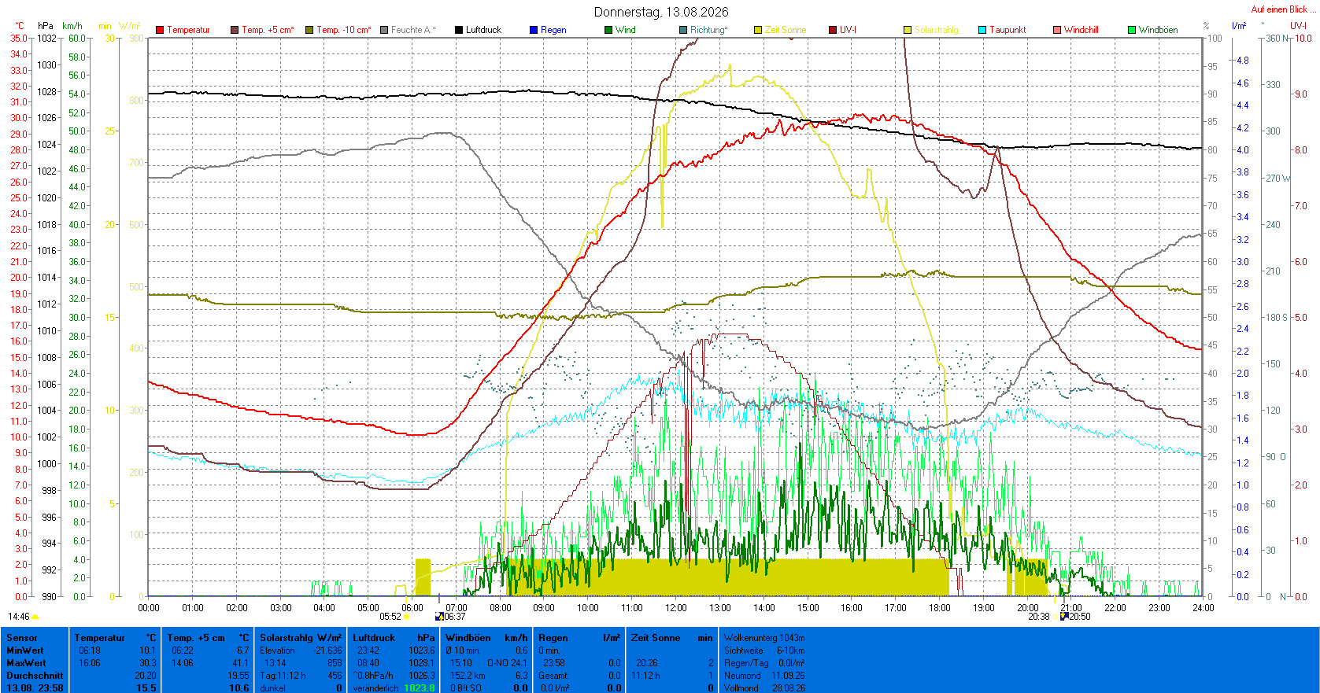Click the Elevation value '-21.636'

pos(327,651)
